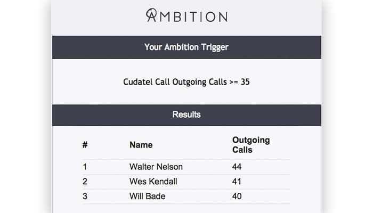Click rank number 2 in results

tap(85, 182)
